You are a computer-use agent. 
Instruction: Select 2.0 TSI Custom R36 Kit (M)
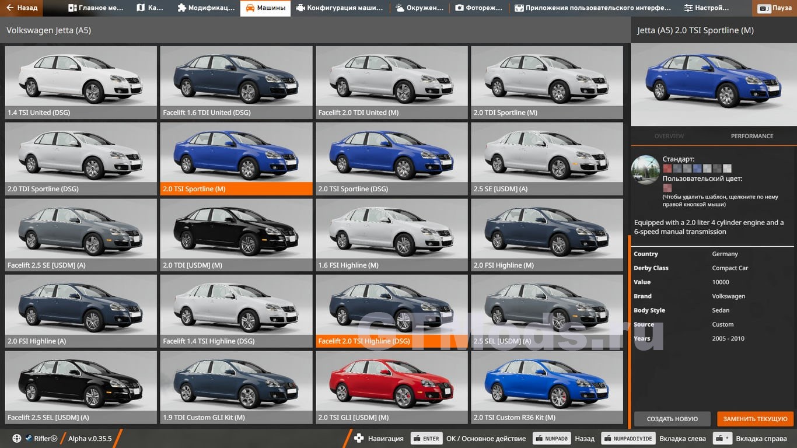547,387
